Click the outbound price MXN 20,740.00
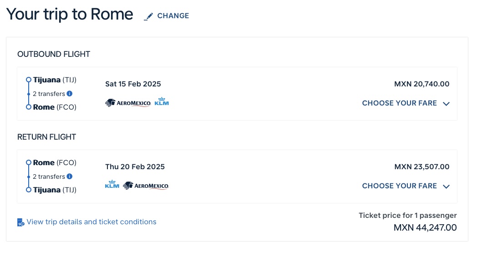This screenshot has height=257, width=482. point(421,84)
